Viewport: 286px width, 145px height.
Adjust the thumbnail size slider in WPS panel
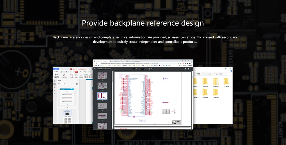(64, 84)
